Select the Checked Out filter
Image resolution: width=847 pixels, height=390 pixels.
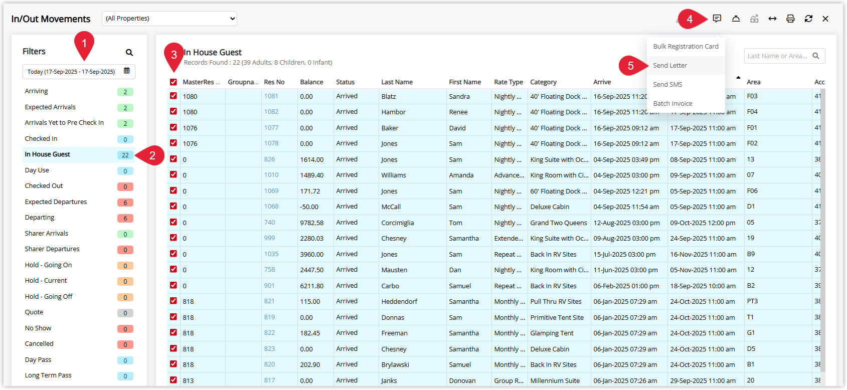click(x=79, y=186)
